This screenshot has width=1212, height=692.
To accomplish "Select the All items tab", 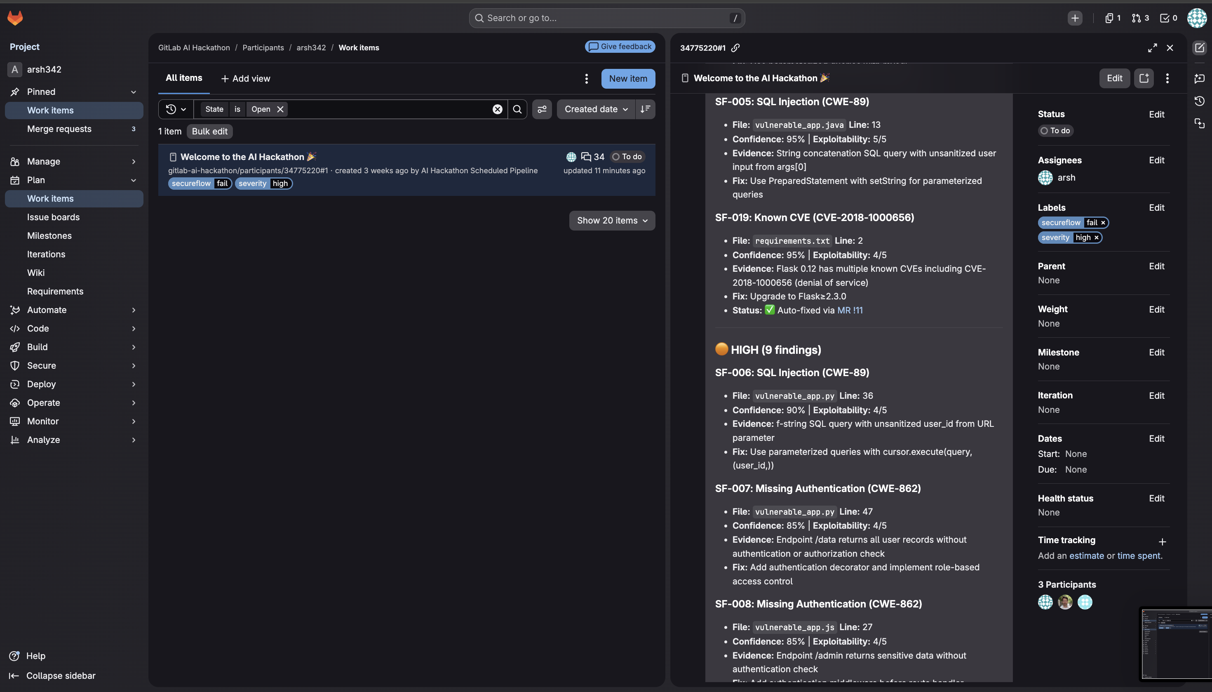I will [x=184, y=78].
